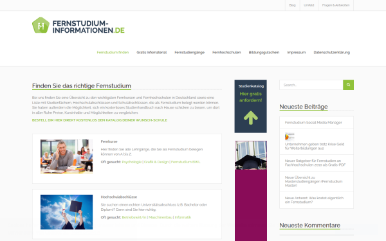Open post Unternehmen geben trotz Krise Geld

point(315,146)
